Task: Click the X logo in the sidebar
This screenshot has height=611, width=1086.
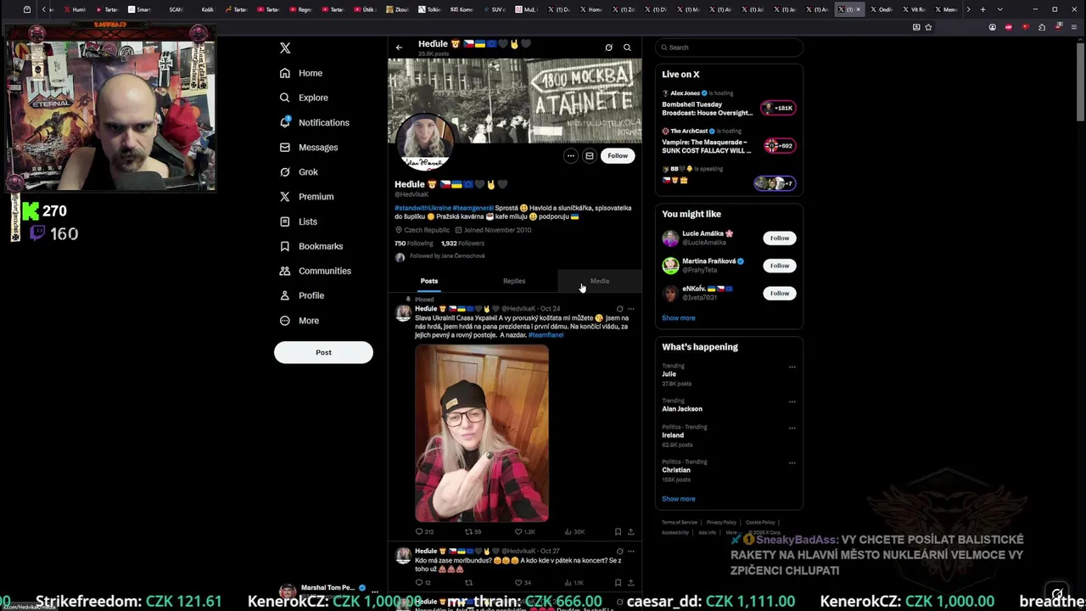Action: pyautogui.click(x=285, y=48)
